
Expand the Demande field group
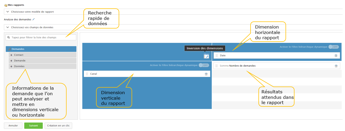[11, 61]
